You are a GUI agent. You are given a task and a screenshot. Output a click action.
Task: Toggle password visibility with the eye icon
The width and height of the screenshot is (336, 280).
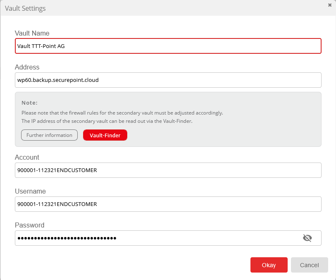click(307, 238)
